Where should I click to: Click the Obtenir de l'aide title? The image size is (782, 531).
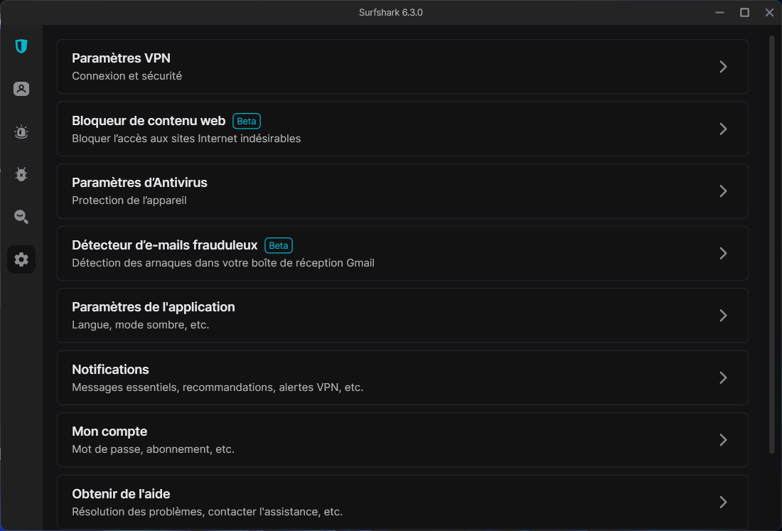121,494
